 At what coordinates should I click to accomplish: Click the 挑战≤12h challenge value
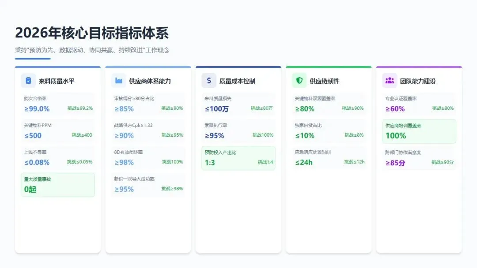[354, 162]
